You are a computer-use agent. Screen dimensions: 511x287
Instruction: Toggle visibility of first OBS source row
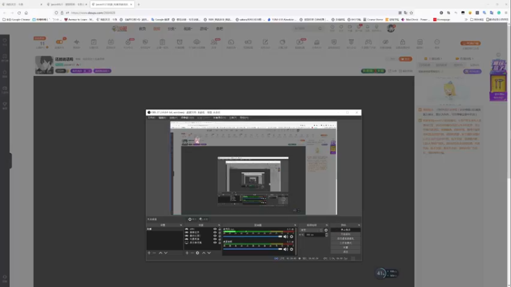click(x=215, y=229)
